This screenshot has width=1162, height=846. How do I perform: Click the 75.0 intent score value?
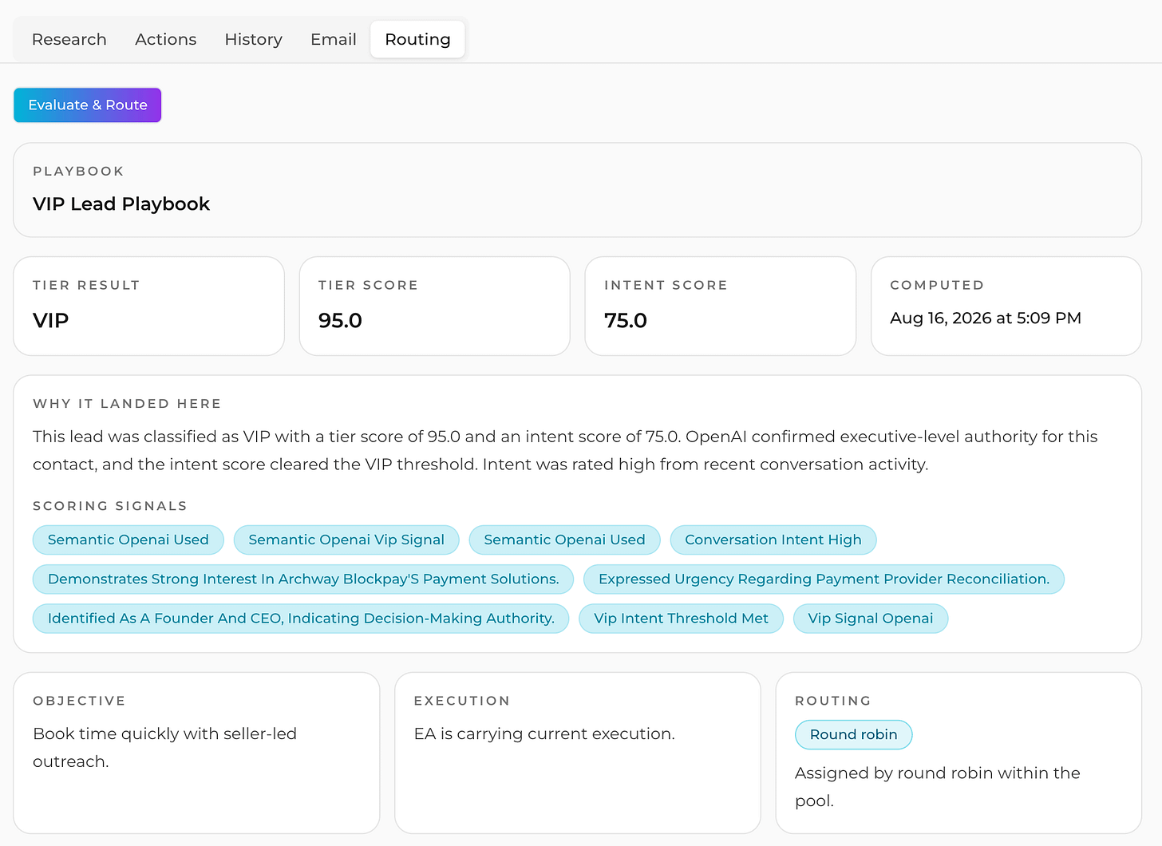click(626, 320)
